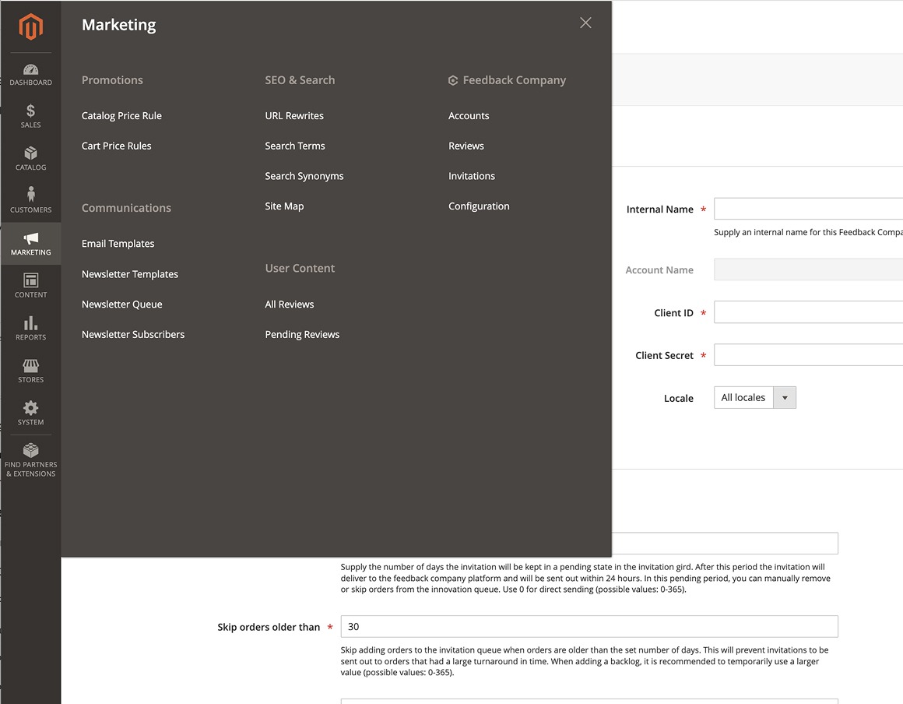This screenshot has width=903, height=704.
Task: Open Cart Price Rules
Action: (116, 146)
